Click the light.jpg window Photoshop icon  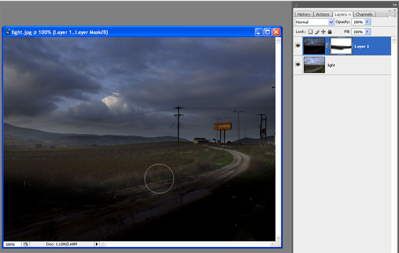(7, 32)
